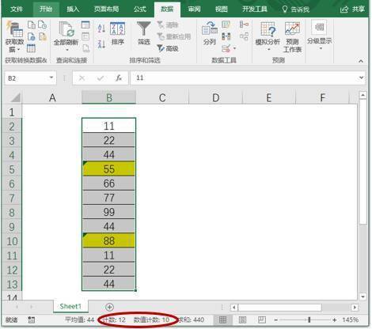Open the Get Data (获取数据) menu

(14, 37)
